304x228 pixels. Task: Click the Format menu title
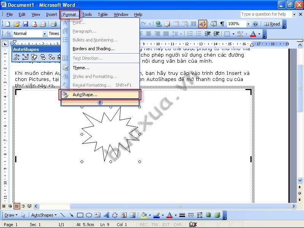point(70,14)
